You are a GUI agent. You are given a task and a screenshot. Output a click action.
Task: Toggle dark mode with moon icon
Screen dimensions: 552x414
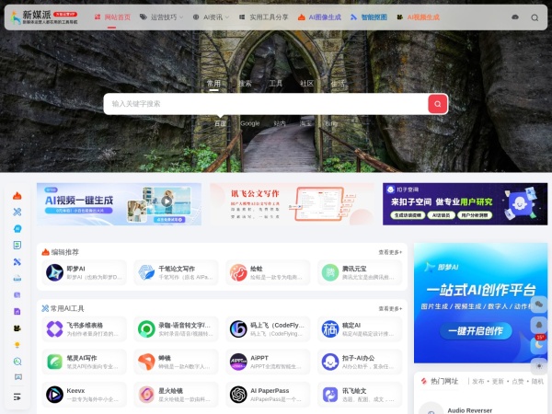point(538,345)
